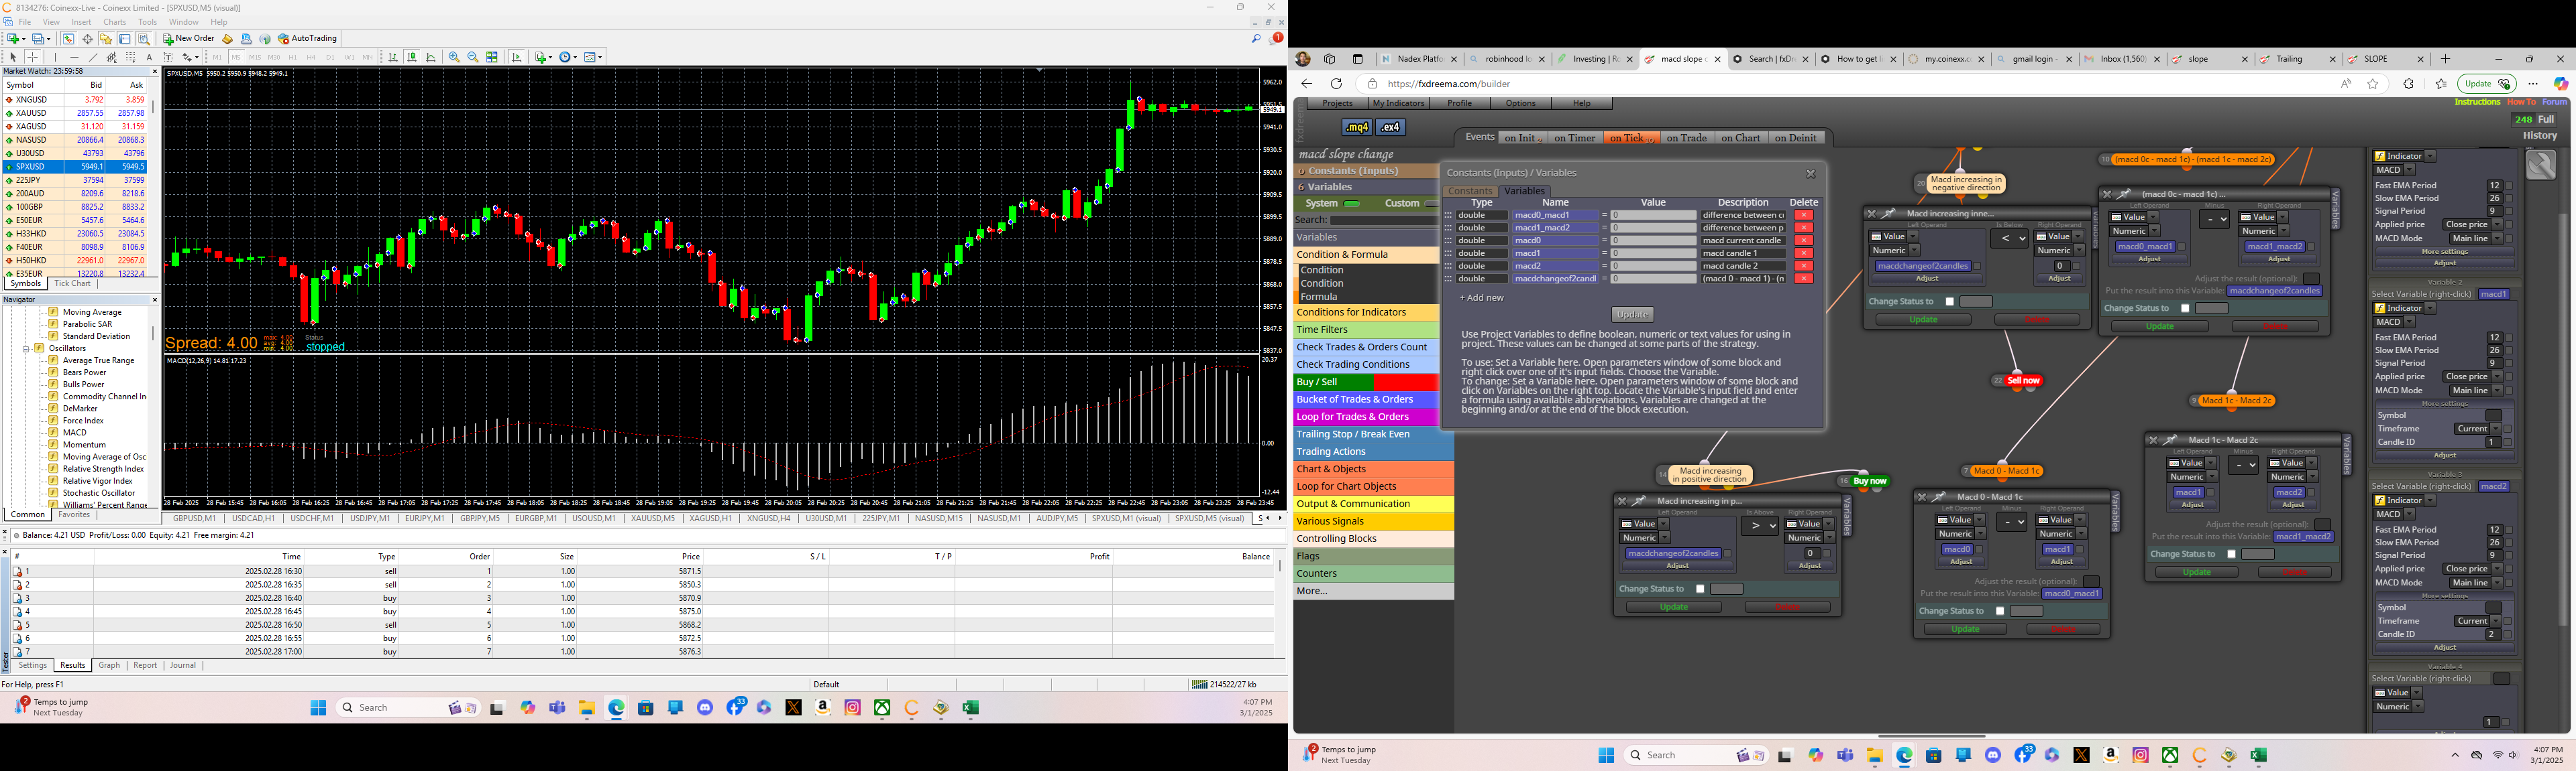The height and width of the screenshot is (771, 2576).
Task: Switch to bar chart mode in MetaTrader
Action: 393,57
